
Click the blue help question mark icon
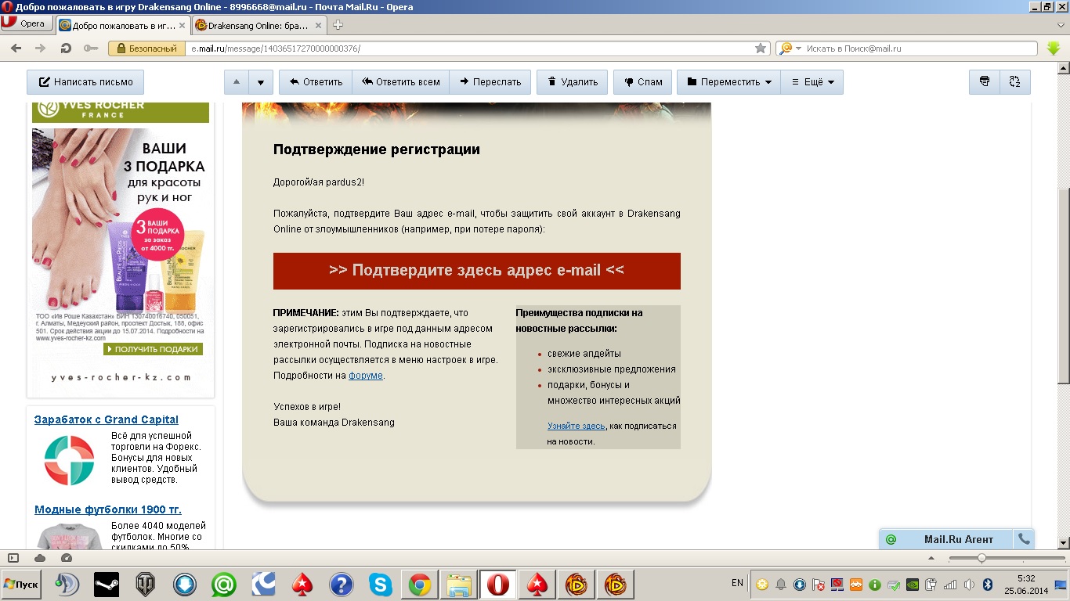tap(342, 585)
